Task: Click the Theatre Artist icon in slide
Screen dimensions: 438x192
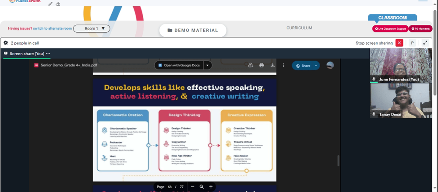Action: coord(228,144)
